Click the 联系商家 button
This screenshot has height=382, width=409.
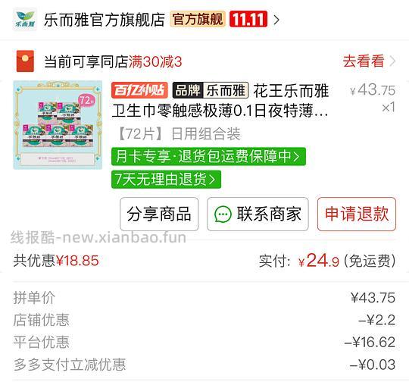(x=258, y=214)
